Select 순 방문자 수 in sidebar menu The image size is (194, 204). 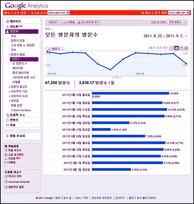point(20,63)
